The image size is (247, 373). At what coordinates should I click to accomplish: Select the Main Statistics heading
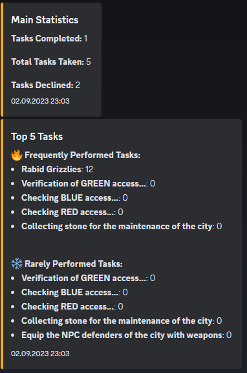(x=45, y=20)
